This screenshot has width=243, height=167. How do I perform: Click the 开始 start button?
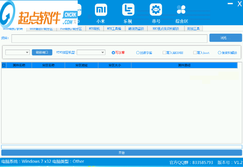122,153
